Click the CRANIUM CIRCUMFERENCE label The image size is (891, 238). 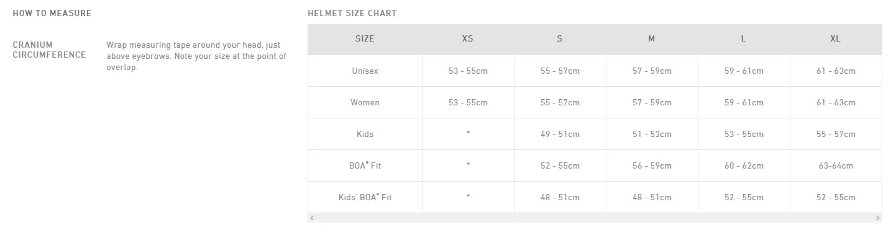click(x=49, y=50)
